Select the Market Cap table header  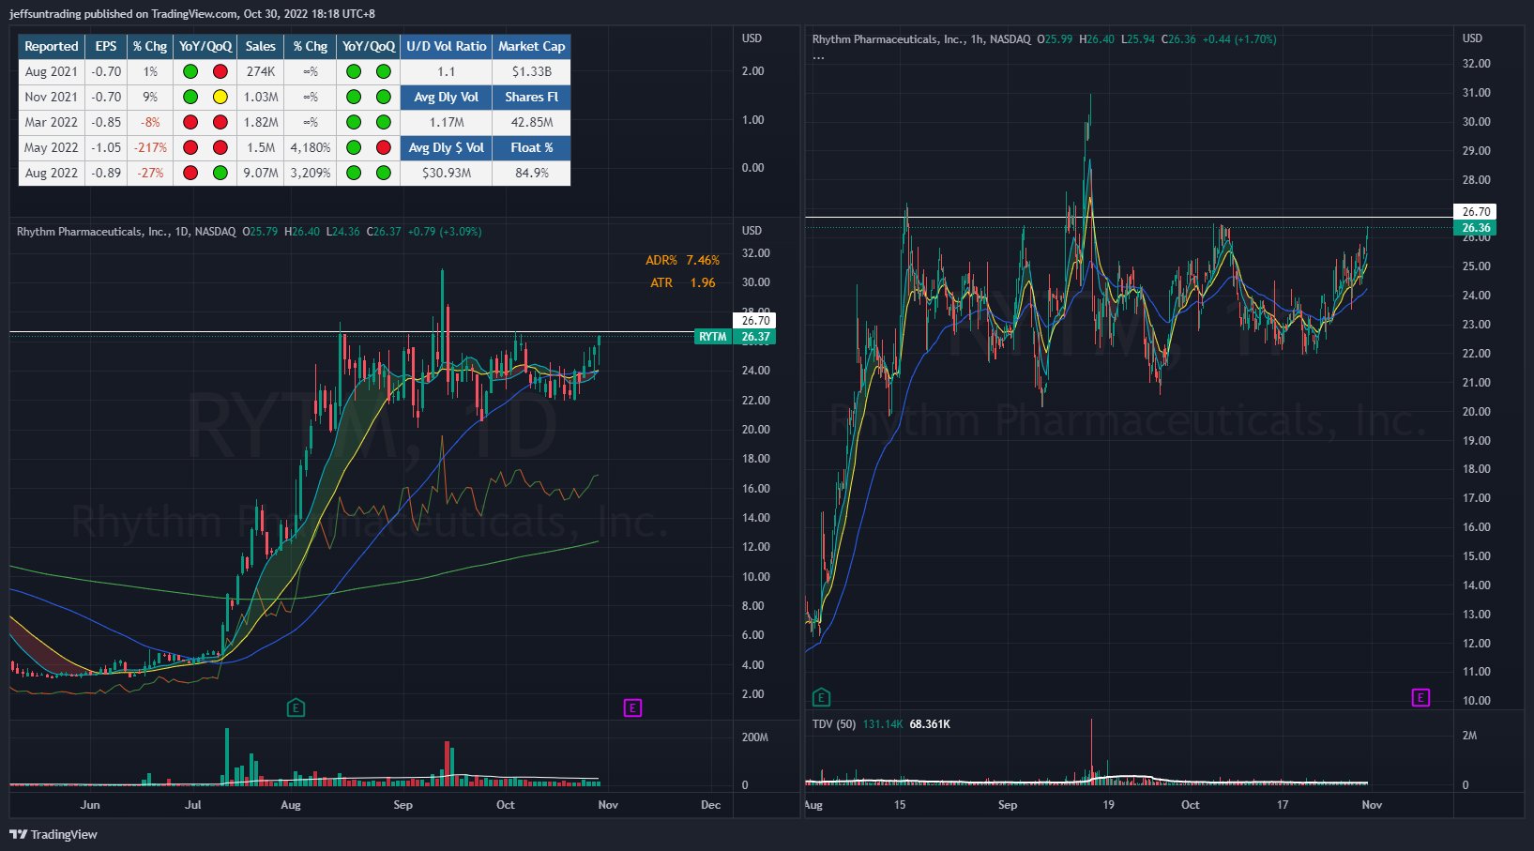tap(531, 46)
